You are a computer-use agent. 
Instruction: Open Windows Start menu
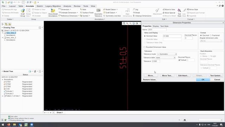(x=3, y=125)
